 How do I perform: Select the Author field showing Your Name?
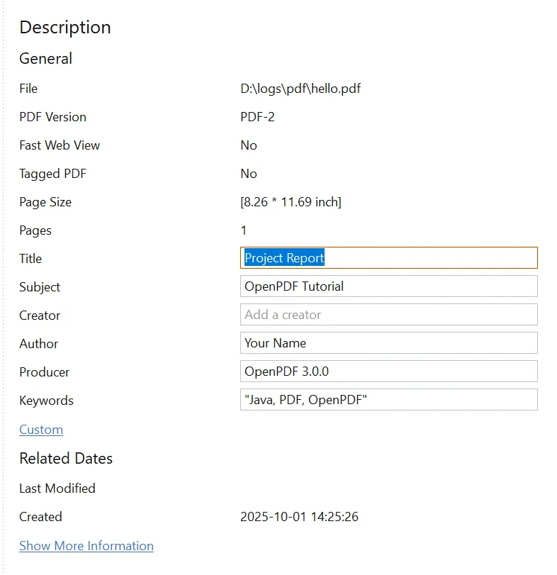[x=388, y=343]
